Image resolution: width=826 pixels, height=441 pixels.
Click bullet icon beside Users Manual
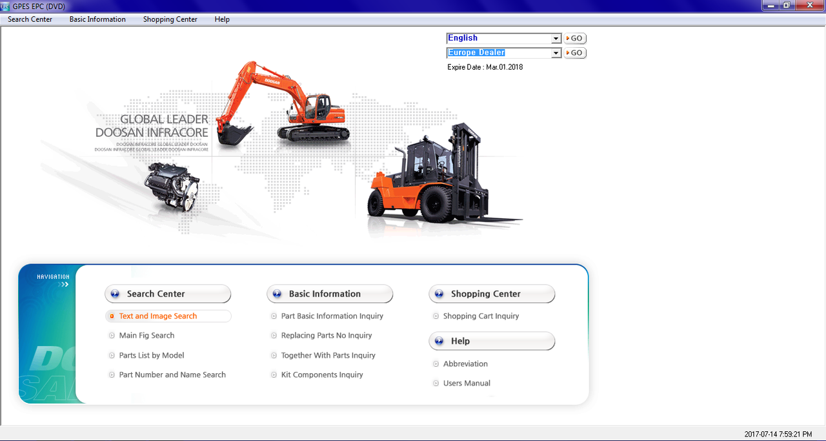436,384
